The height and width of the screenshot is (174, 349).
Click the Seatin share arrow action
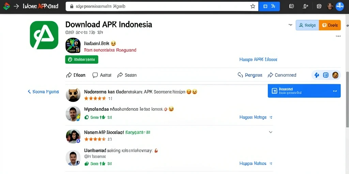[x=127, y=75]
